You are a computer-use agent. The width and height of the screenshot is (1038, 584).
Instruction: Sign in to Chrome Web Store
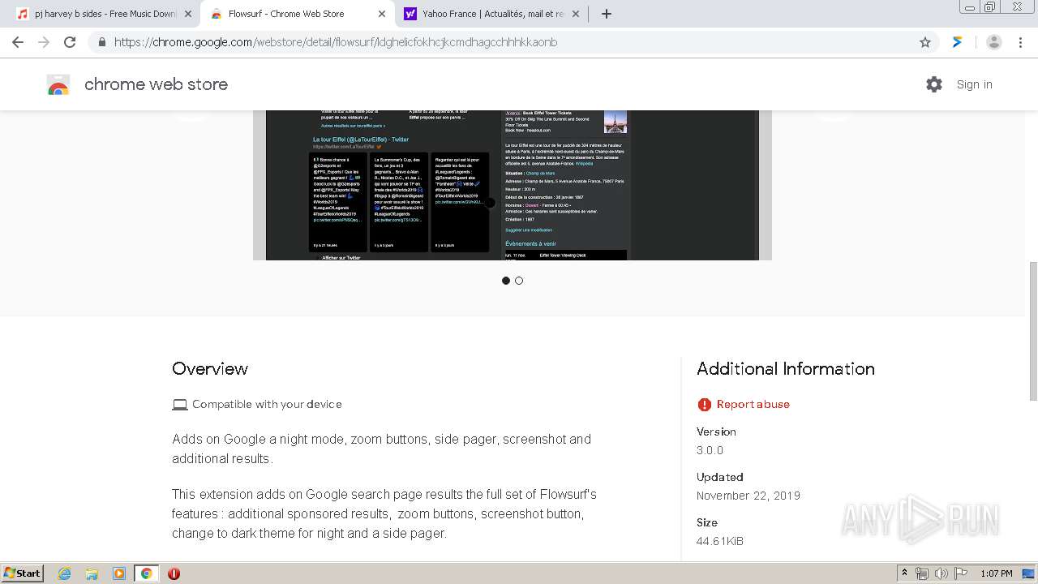click(x=974, y=84)
